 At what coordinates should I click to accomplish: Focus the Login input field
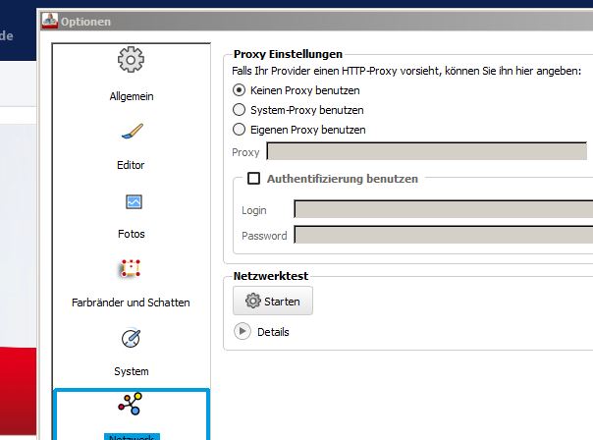click(x=443, y=209)
